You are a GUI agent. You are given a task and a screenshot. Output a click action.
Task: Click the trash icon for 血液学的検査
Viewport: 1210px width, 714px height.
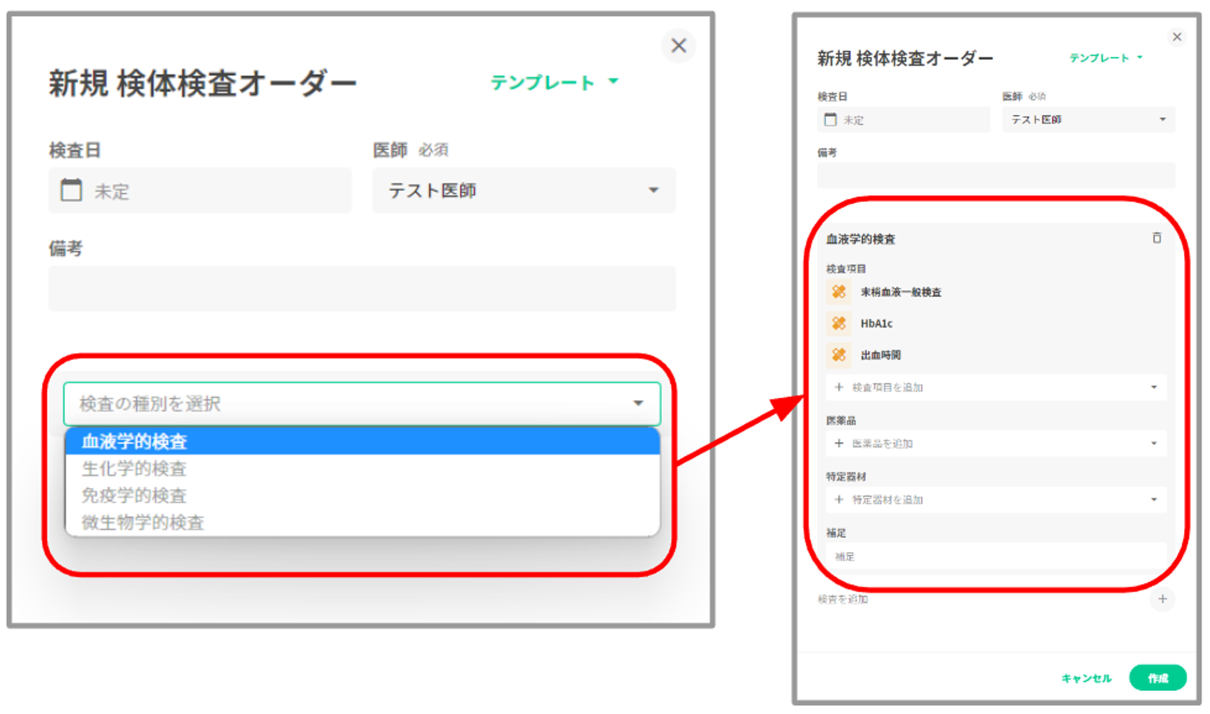click(x=1156, y=238)
